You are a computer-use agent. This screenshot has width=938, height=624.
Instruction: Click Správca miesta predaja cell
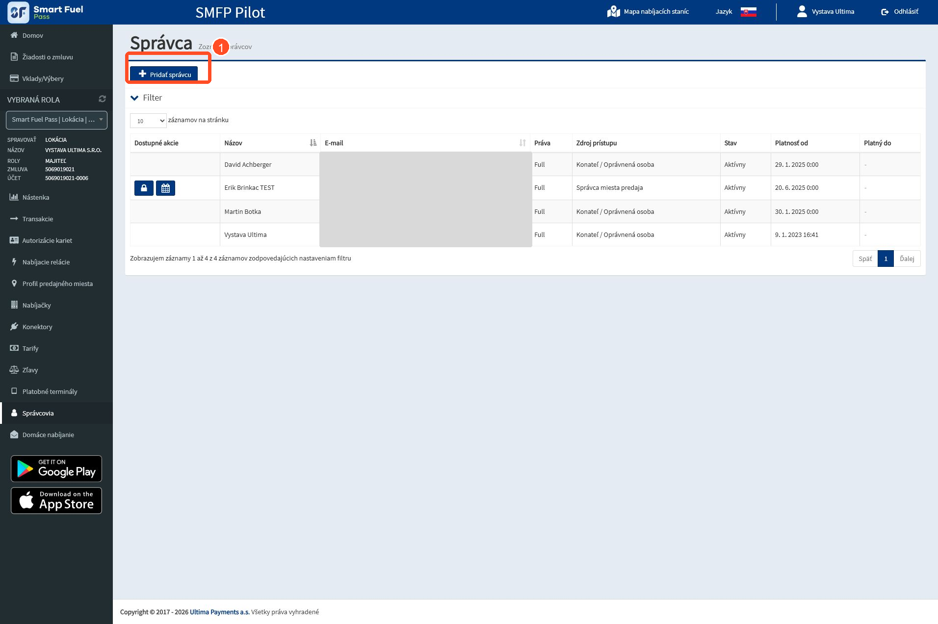click(x=646, y=187)
